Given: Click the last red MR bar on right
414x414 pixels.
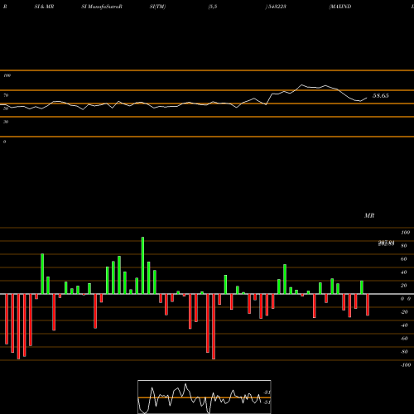Looking at the screenshot, I should click(368, 305).
